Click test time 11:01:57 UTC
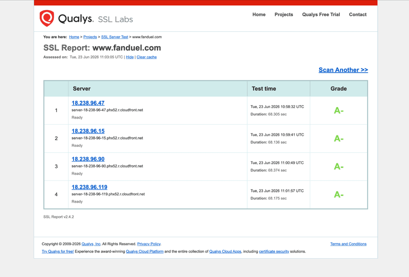 coord(277,191)
